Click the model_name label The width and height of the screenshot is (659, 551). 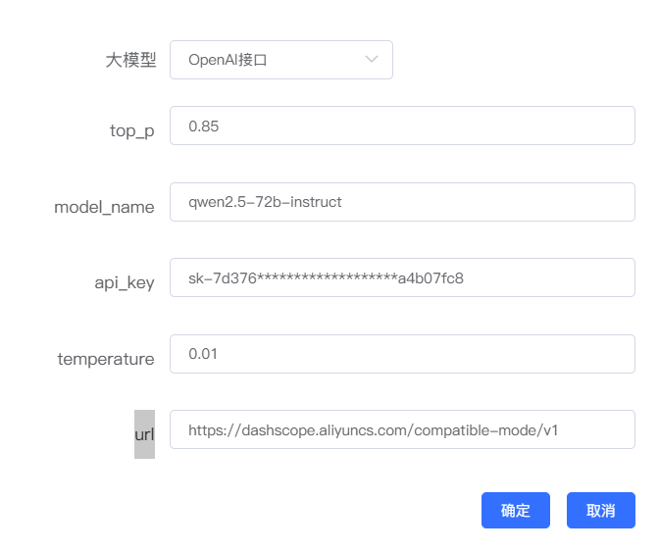(x=104, y=207)
